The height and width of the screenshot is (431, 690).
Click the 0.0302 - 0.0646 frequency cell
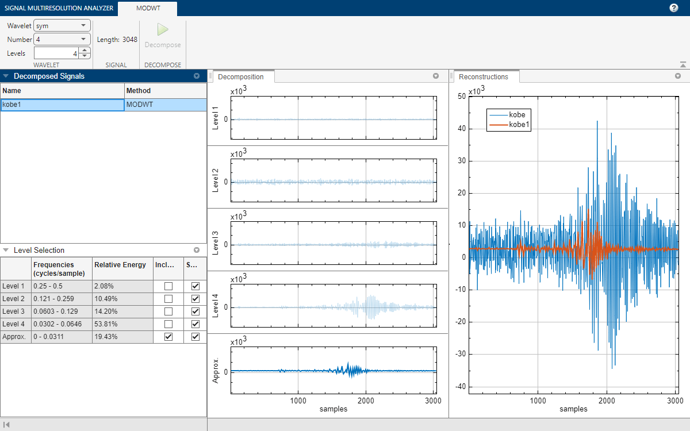point(62,324)
